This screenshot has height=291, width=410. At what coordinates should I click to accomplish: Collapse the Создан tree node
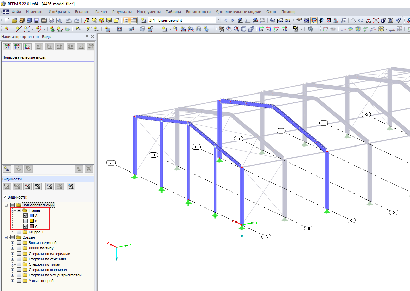click(6, 237)
